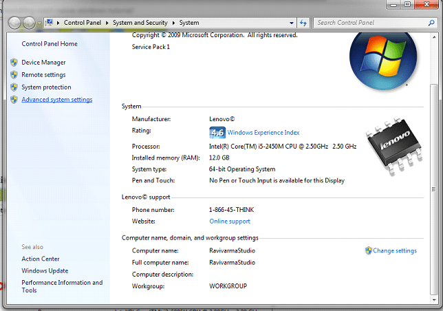Screen dimensions: 443x311
Task: Expand the arrow after System and Security breadcrumb
Action: [173, 23]
